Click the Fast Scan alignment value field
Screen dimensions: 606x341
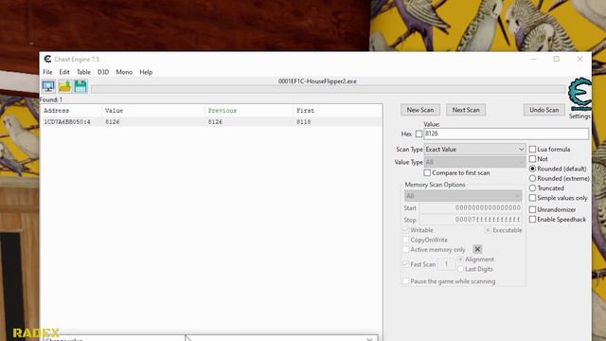coord(446,264)
